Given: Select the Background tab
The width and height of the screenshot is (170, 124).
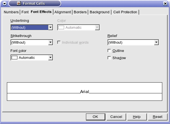Looking at the screenshot, I should point(100,12).
